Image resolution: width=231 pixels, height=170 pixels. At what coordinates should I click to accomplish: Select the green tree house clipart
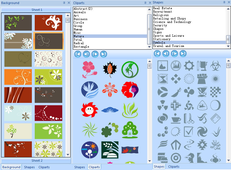click(x=130, y=130)
